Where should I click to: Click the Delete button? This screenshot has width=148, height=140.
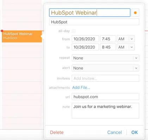pos(57,132)
